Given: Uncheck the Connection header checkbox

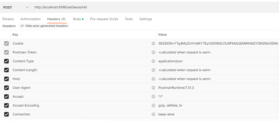Looking at the screenshot, I should point(6,114).
